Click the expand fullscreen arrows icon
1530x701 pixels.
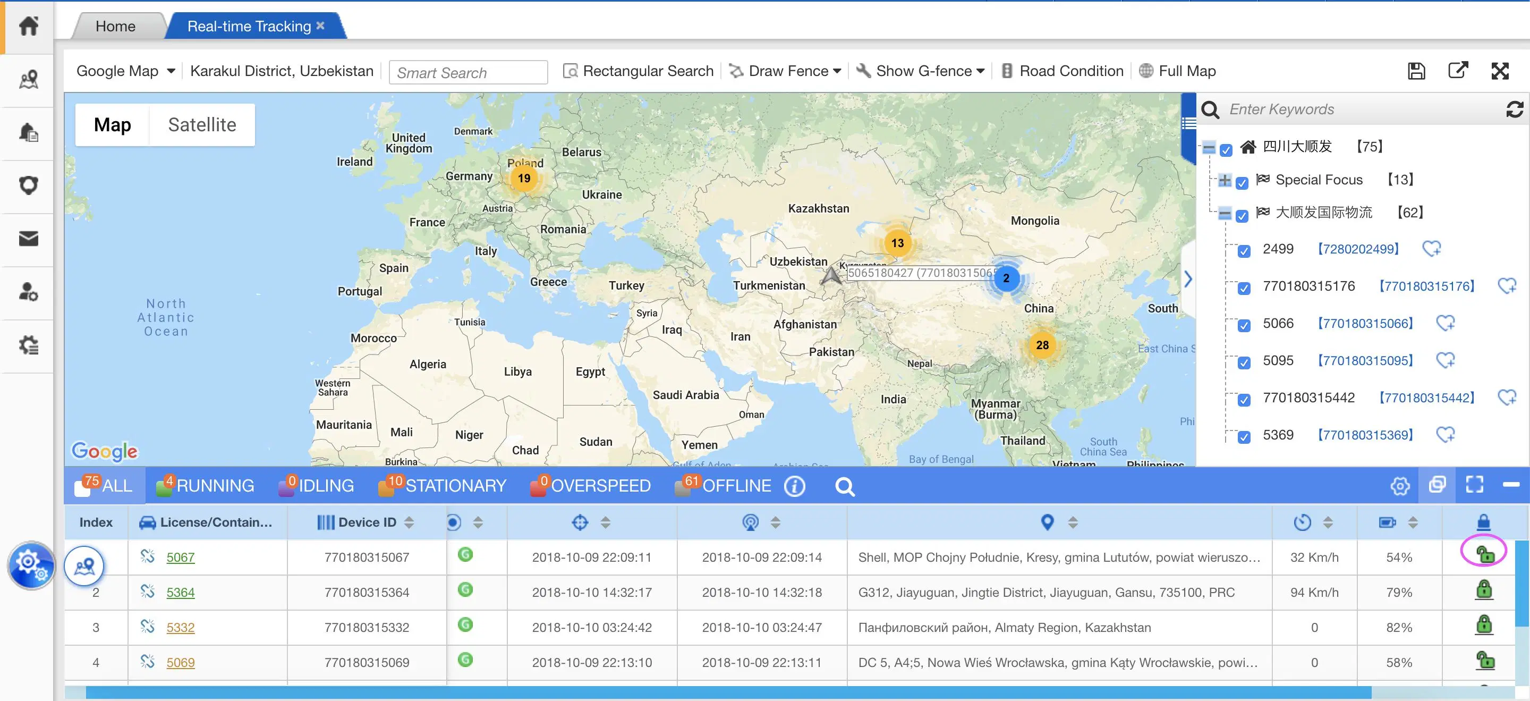[1500, 71]
